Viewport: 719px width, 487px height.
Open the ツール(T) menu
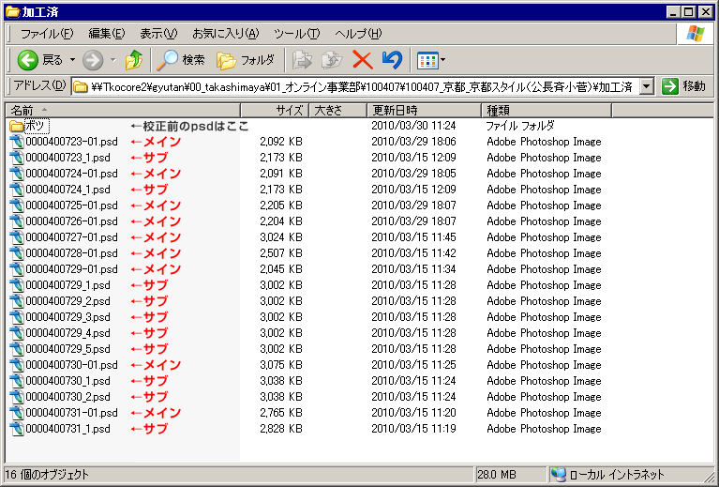point(296,34)
